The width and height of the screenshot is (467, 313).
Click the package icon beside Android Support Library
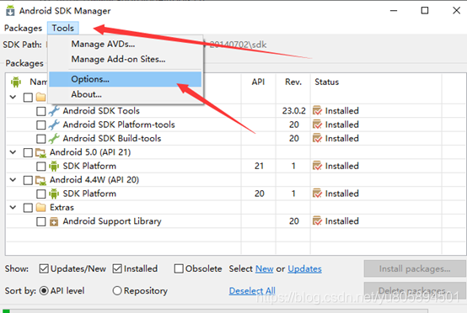pos(54,221)
